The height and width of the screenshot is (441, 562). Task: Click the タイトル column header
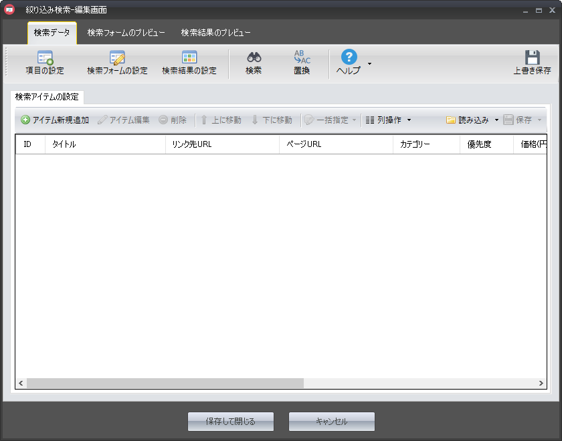click(105, 144)
